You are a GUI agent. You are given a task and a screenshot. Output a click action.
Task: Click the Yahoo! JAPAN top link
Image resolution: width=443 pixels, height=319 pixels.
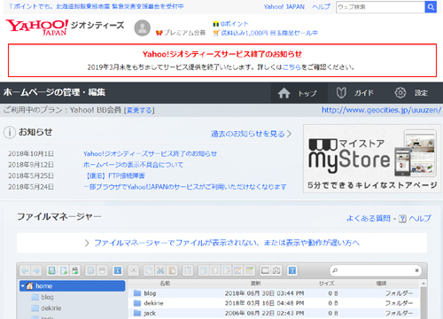tap(284, 7)
